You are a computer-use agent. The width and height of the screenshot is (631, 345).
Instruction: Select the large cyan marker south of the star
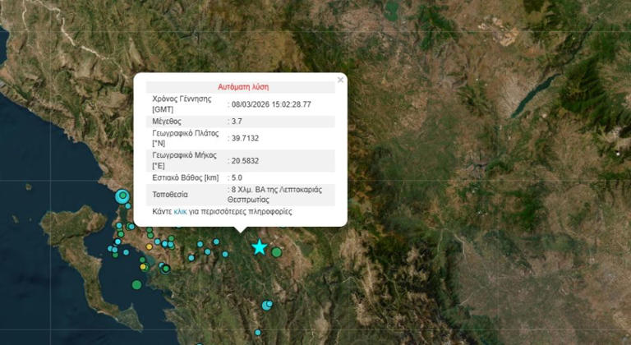coord(267,306)
